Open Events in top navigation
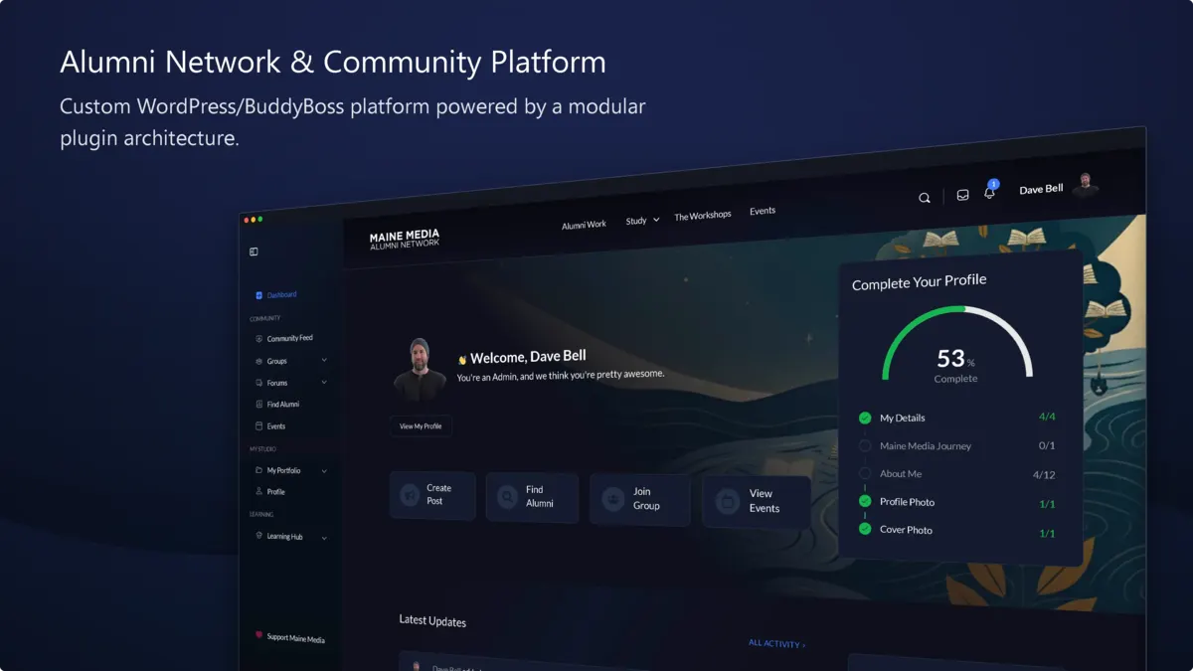Image resolution: width=1193 pixels, height=671 pixels. [x=763, y=211]
